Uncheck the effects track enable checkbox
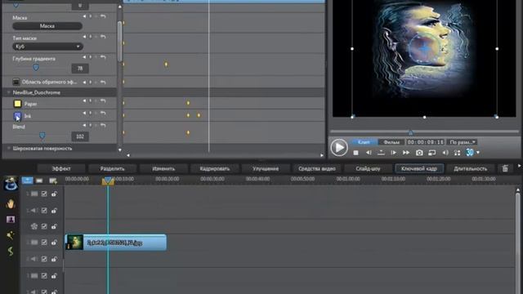523x294 pixels. (44, 226)
